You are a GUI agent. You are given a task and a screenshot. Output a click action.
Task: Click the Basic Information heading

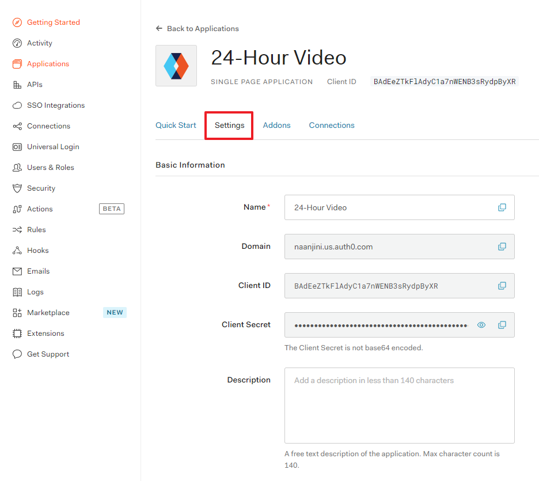(x=190, y=165)
